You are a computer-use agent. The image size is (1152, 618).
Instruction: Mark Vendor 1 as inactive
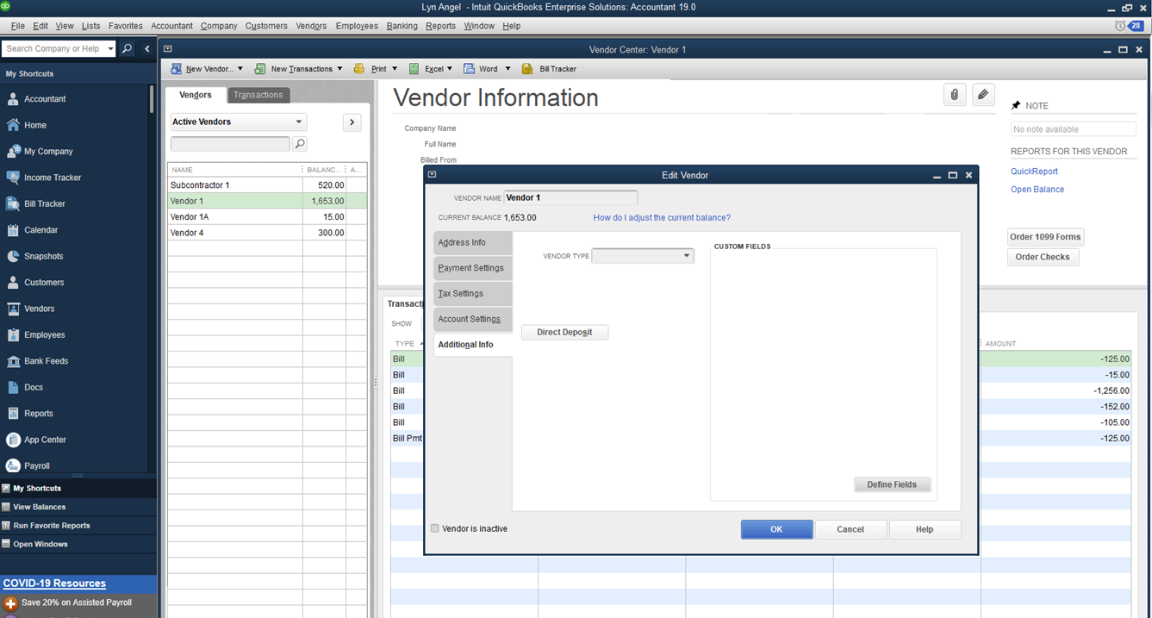[435, 528]
